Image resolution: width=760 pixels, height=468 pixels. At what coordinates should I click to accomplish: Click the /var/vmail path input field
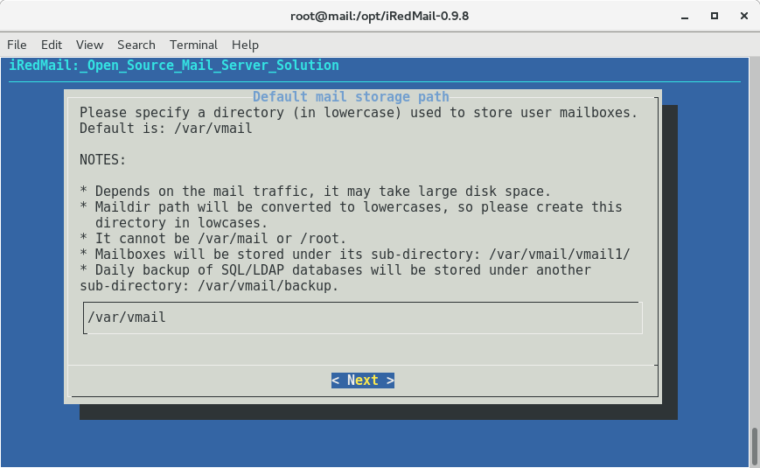[363, 318]
